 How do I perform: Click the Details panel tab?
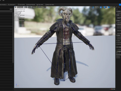pyautogui.click(x=118, y=7)
